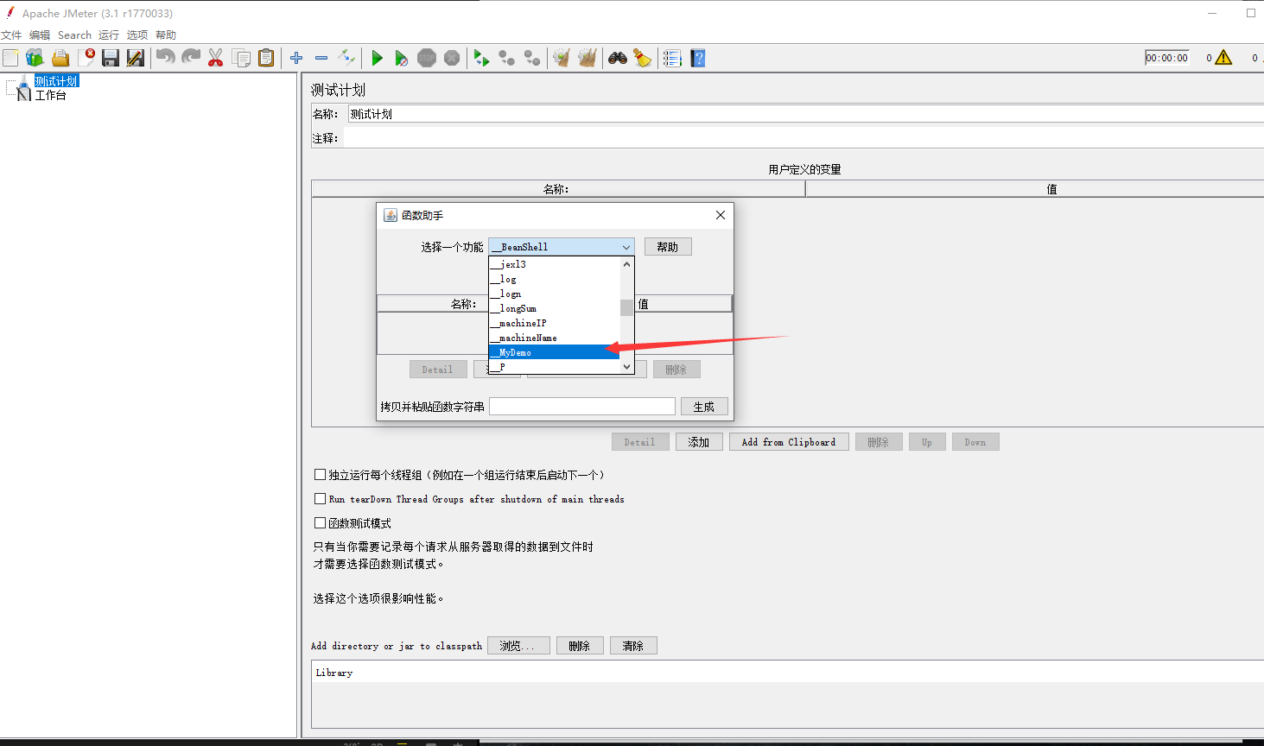The width and height of the screenshot is (1264, 746).
Task: Click the Toggle enable/disable toolbar icon
Action: point(346,58)
